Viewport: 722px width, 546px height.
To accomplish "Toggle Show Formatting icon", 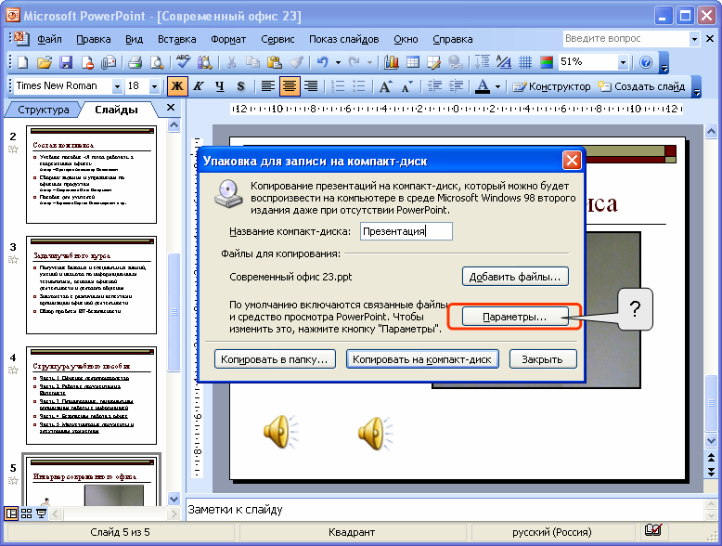I will (x=504, y=62).
